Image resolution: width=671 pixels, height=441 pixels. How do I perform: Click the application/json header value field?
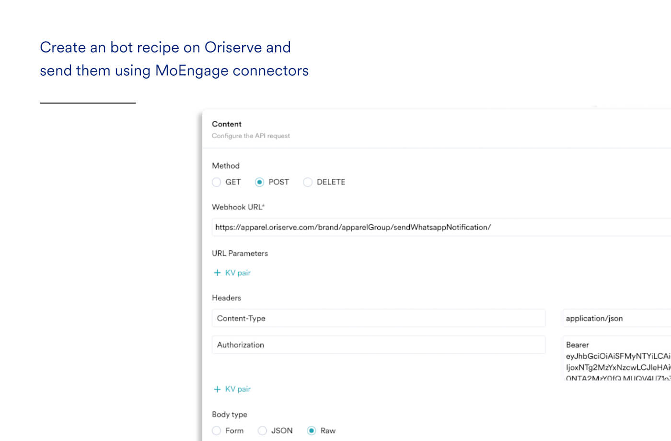point(617,318)
